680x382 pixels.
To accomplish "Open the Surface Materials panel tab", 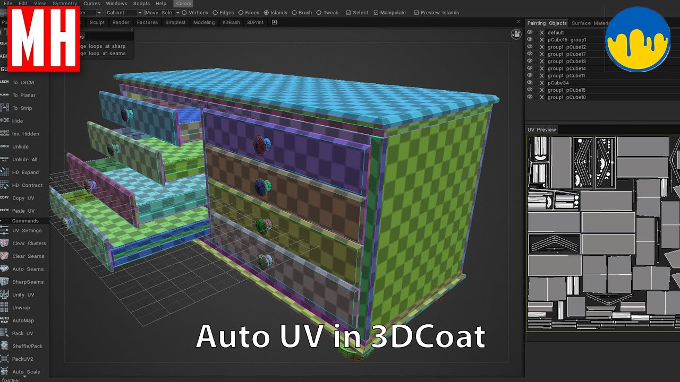I will click(590, 23).
